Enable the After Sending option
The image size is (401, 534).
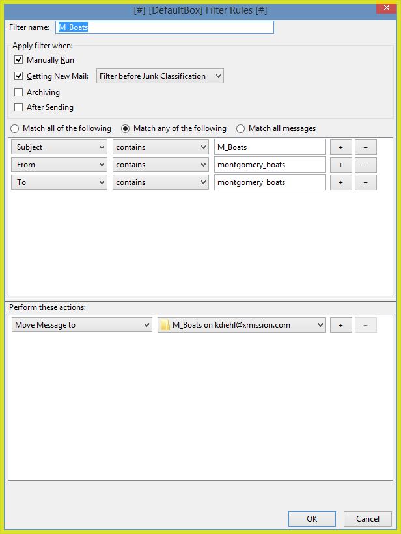point(19,107)
